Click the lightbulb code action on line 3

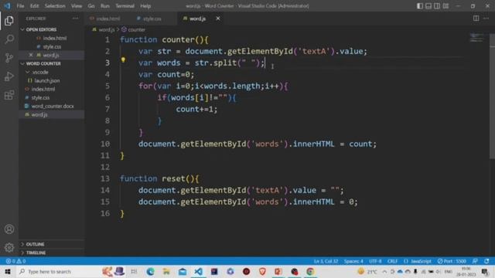point(123,60)
